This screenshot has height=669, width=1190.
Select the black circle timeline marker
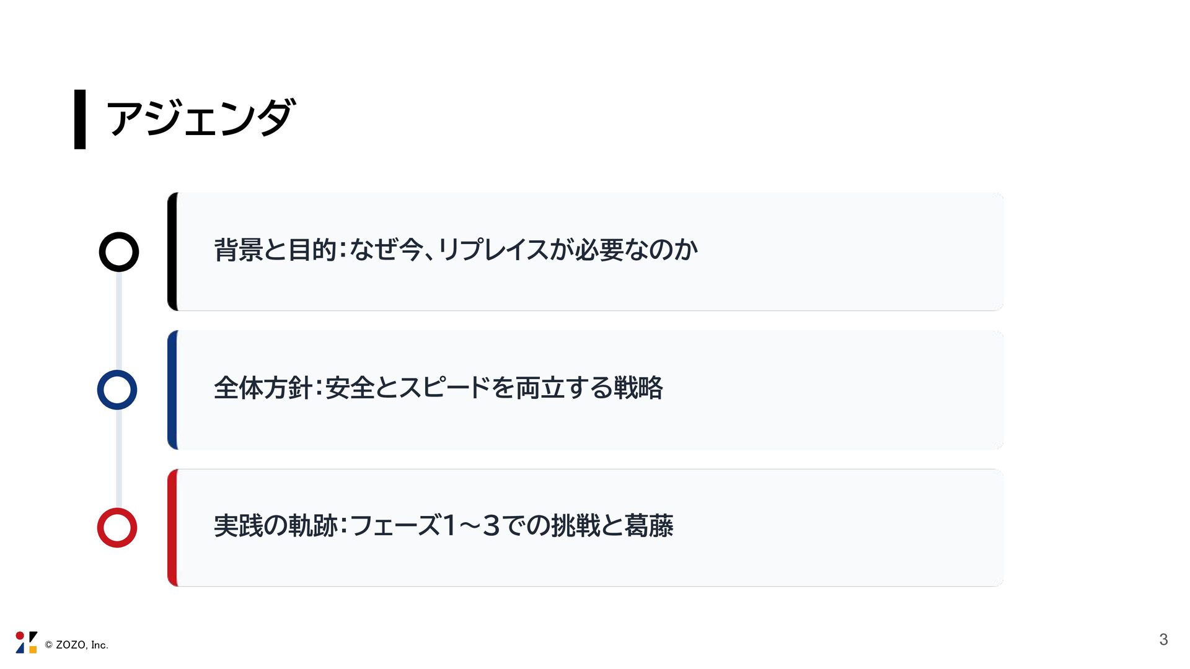(118, 251)
